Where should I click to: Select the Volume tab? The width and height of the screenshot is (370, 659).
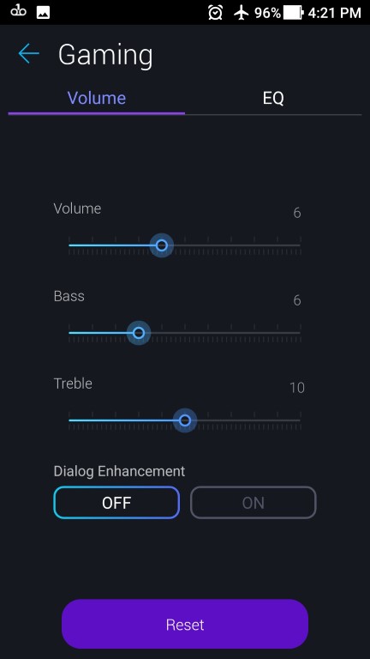tap(97, 99)
